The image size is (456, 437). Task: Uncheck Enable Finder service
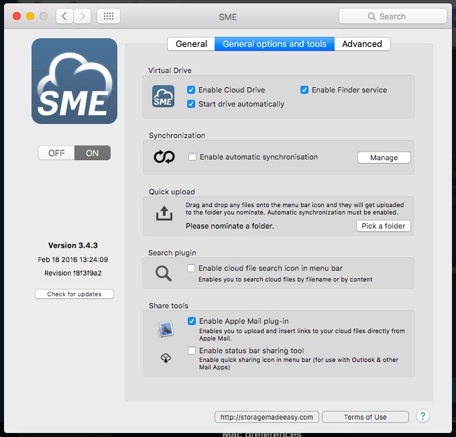[304, 90]
